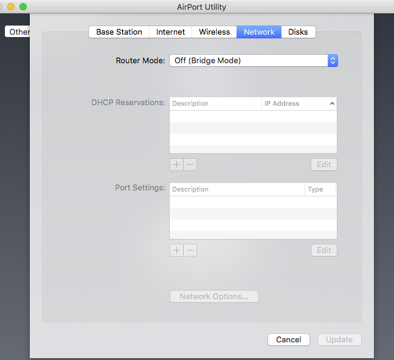Viewport: 394px width, 360px height.
Task: Open the Router Mode dropdown
Action: click(x=254, y=61)
